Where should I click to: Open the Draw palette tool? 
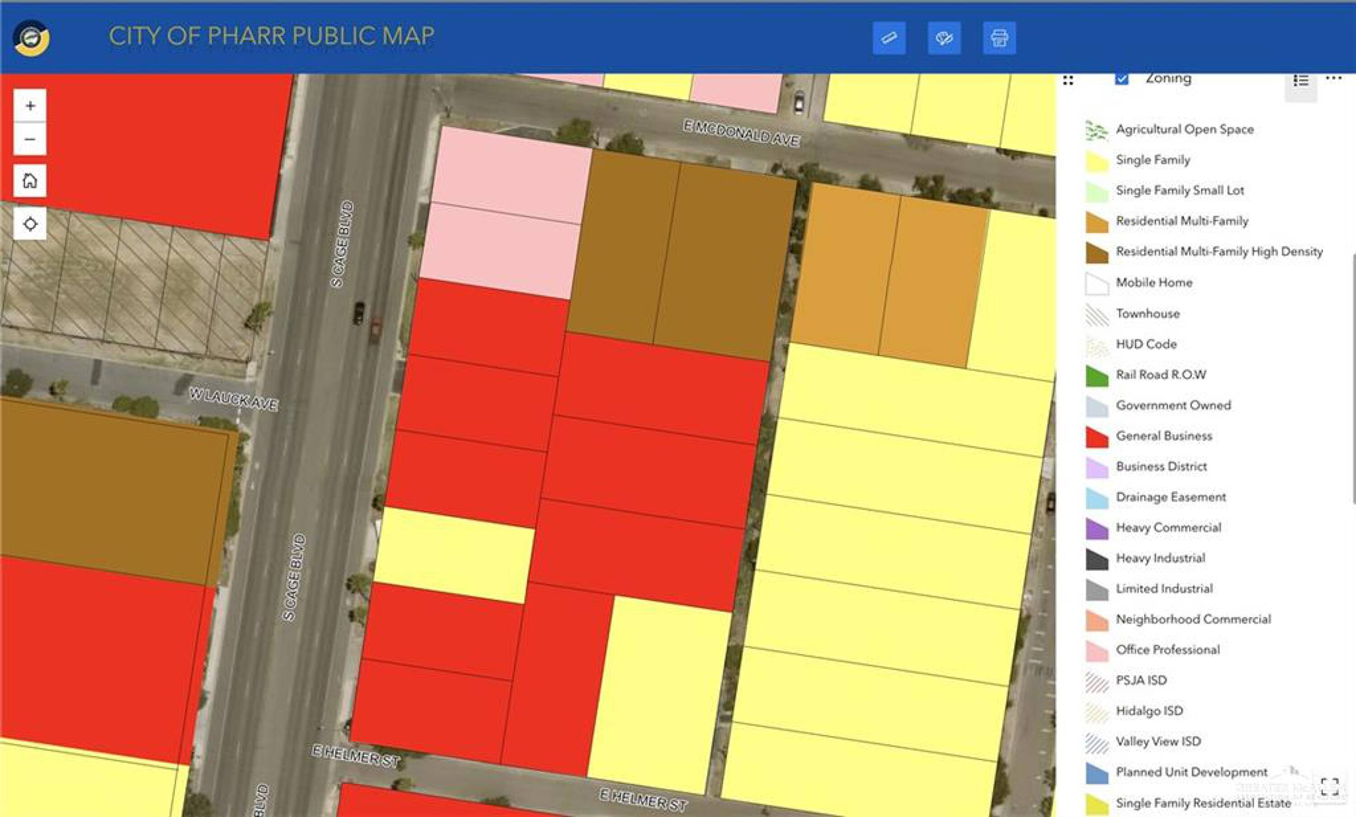click(944, 38)
